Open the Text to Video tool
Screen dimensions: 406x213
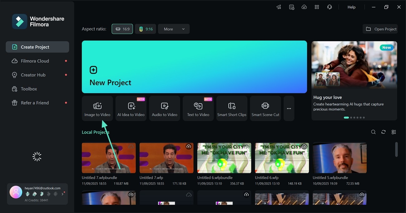coord(198,108)
